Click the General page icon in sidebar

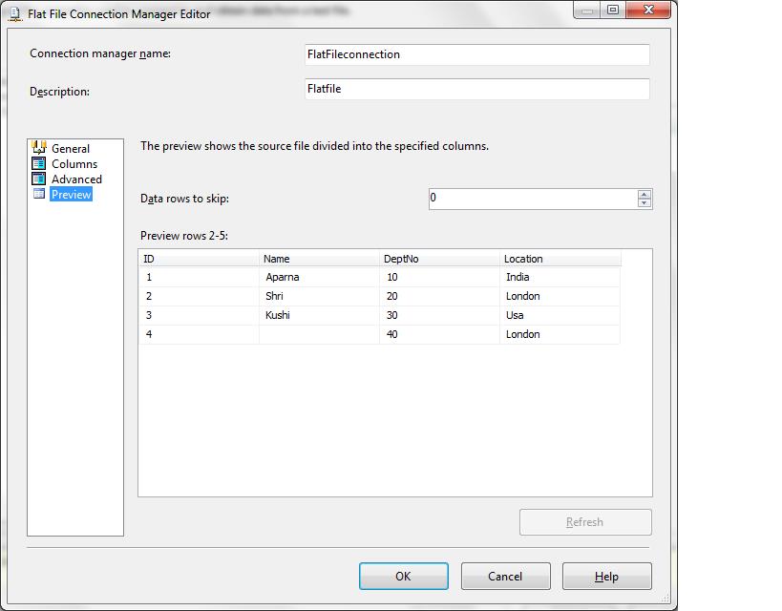click(x=39, y=148)
